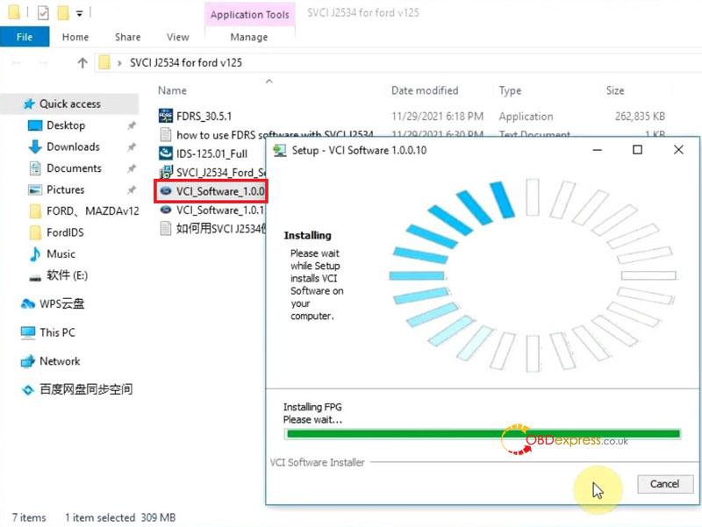Click the Music note icon
Screen dimensions: 702x527
(x=35, y=253)
